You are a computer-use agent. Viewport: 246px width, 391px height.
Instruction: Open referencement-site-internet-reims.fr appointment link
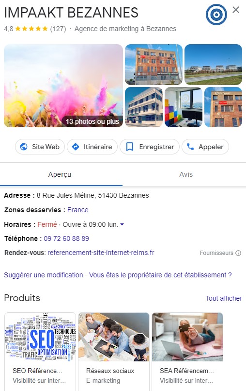(x=101, y=253)
